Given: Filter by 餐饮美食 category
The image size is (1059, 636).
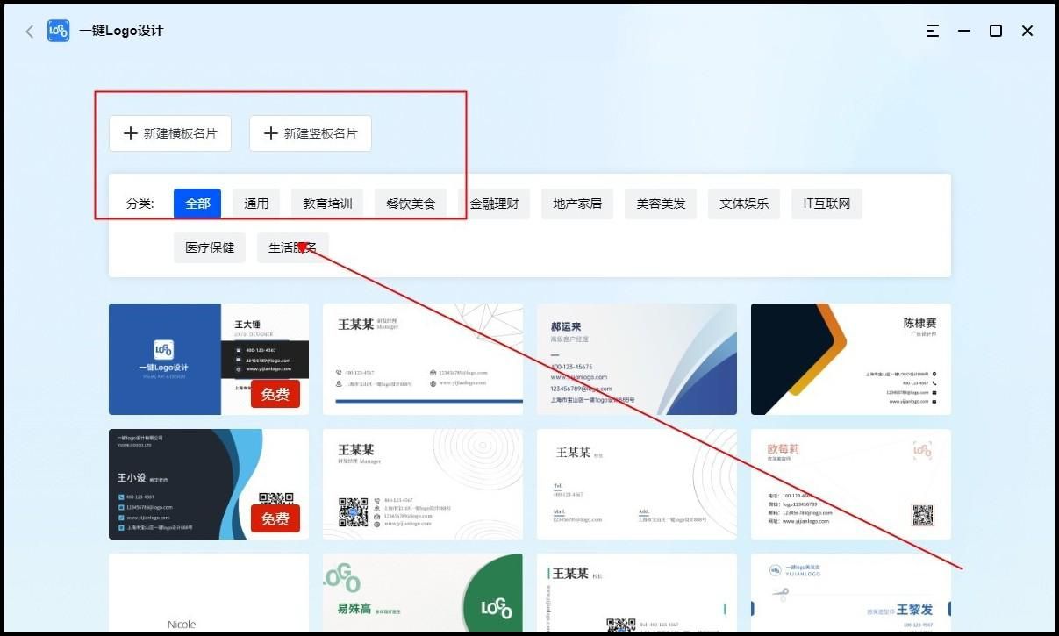Looking at the screenshot, I should tap(411, 204).
